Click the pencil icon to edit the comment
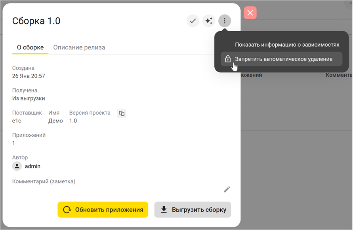 [x=227, y=189]
